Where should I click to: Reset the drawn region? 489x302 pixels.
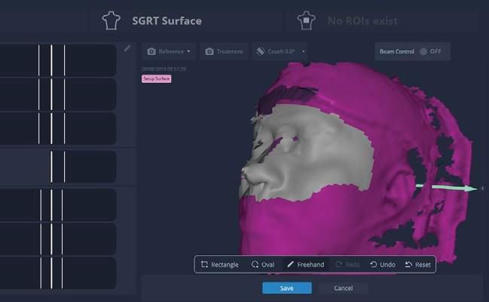coord(418,264)
